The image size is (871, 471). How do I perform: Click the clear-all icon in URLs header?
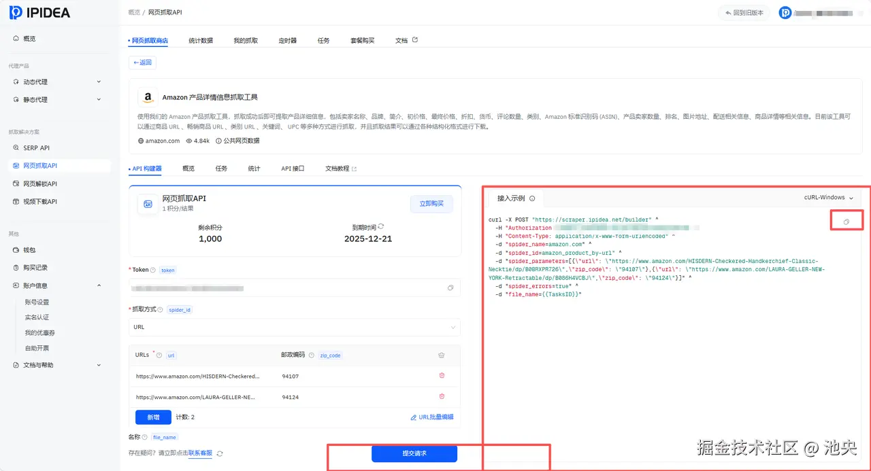point(442,355)
